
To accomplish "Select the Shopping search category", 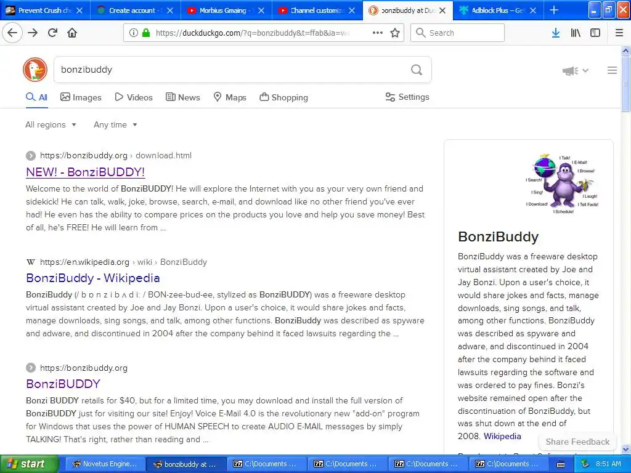I will point(283,97).
